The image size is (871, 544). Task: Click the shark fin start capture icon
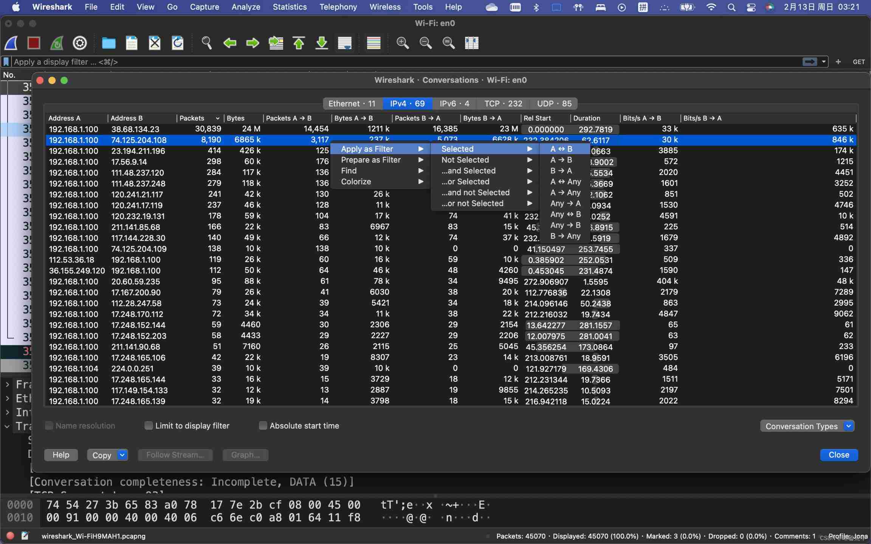11,43
